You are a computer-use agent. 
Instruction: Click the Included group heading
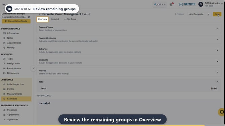44,103
